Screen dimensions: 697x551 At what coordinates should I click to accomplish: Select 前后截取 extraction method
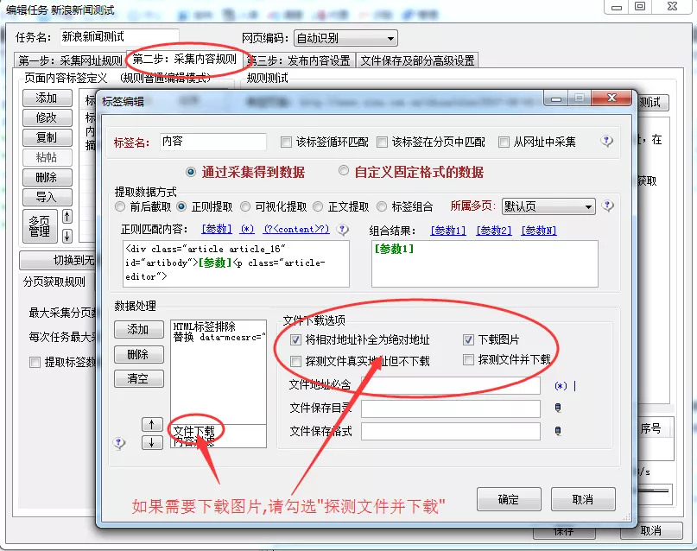click(120, 207)
